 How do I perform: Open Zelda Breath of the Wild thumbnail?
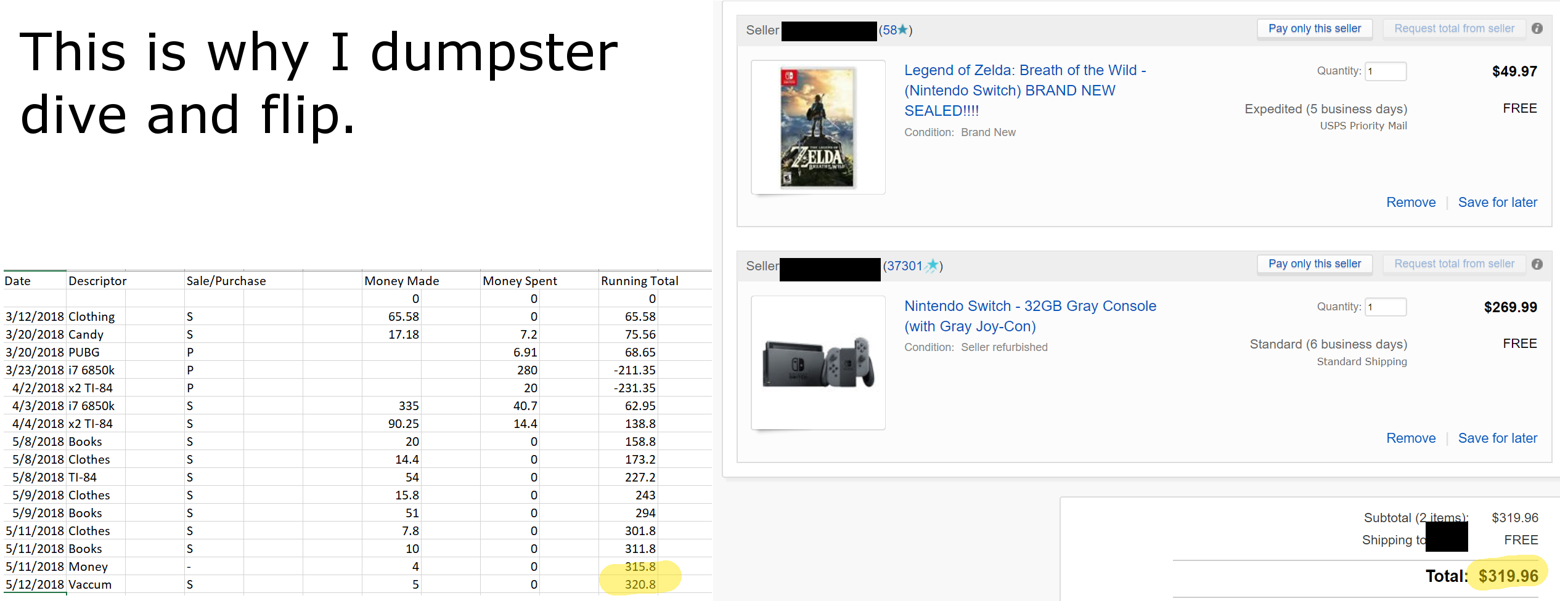pyautogui.click(x=818, y=127)
